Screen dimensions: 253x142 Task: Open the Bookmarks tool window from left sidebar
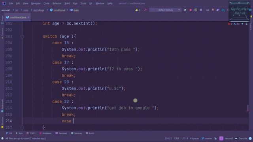(x=2, y=105)
